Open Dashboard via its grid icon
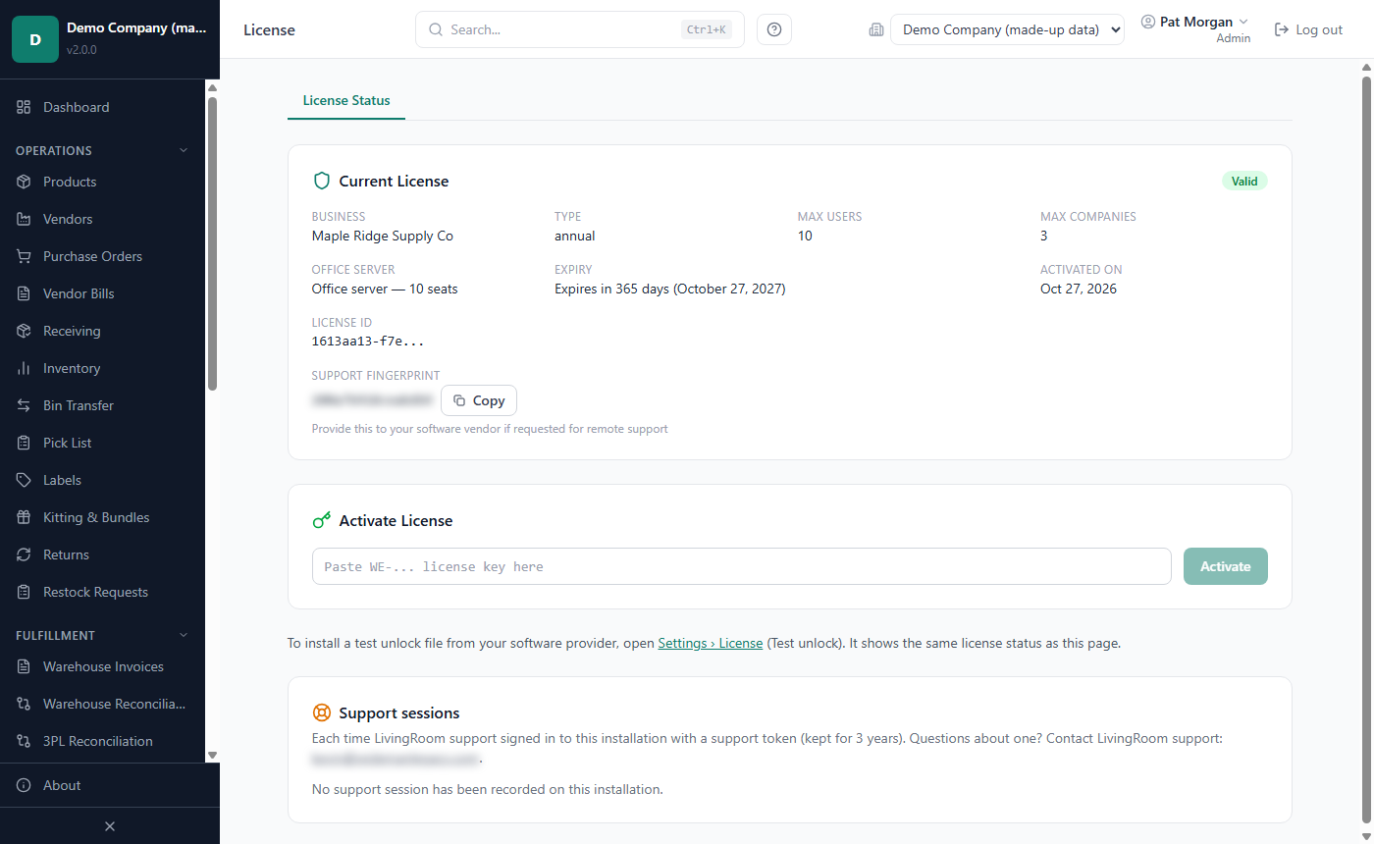The width and height of the screenshot is (1374, 844). (x=24, y=107)
